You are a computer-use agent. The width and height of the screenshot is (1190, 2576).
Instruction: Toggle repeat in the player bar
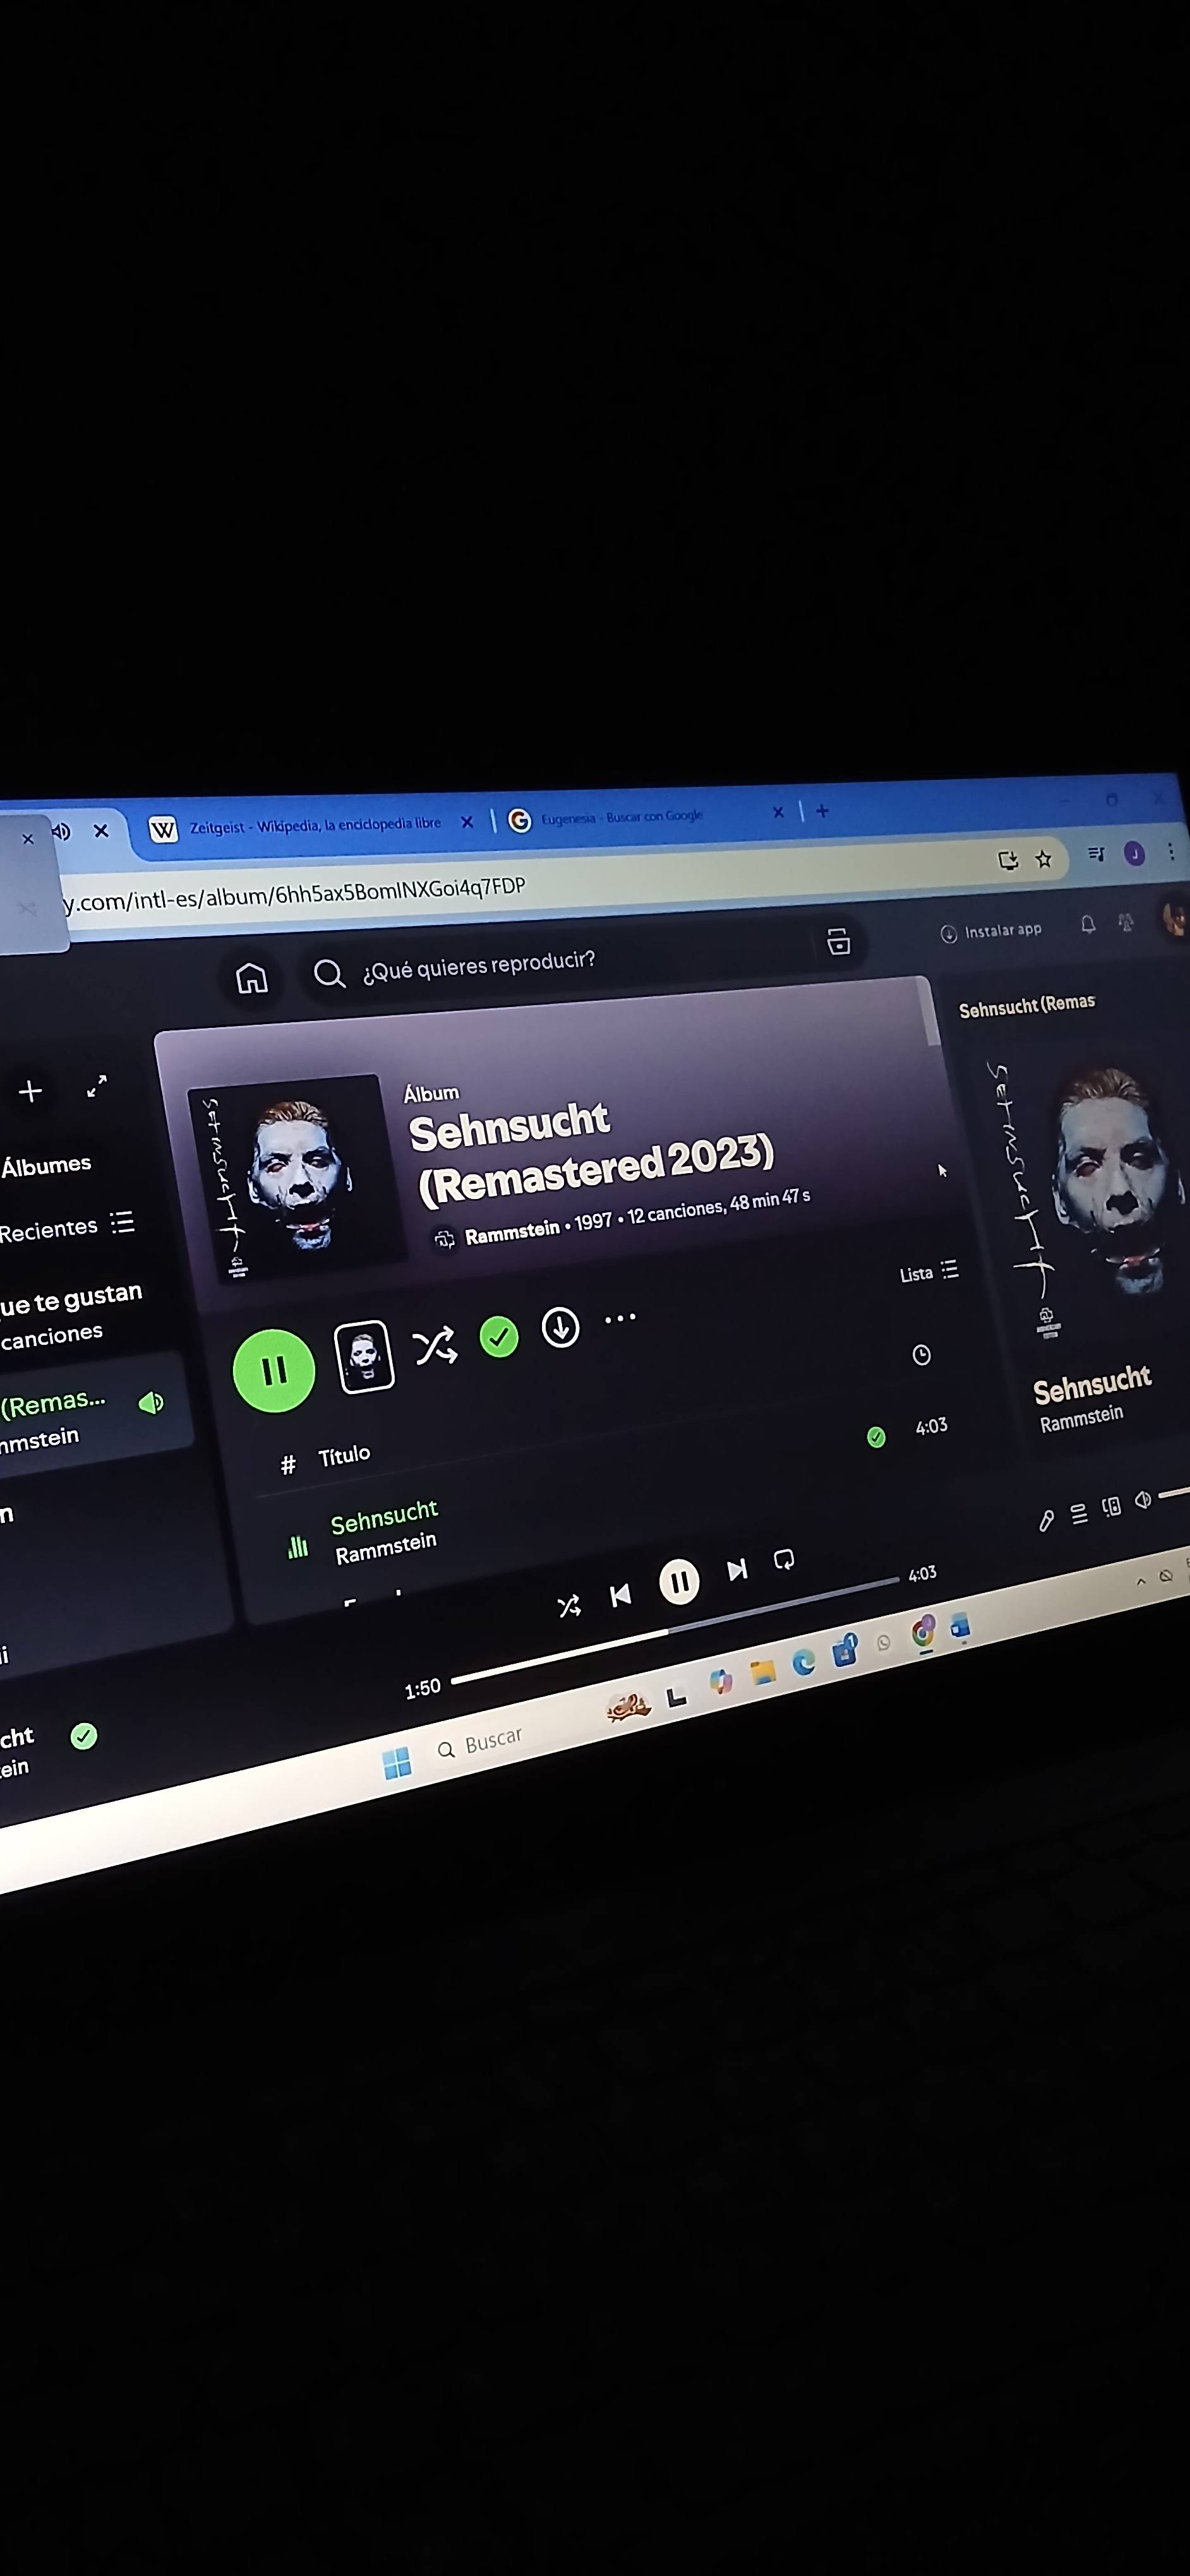coord(784,1559)
